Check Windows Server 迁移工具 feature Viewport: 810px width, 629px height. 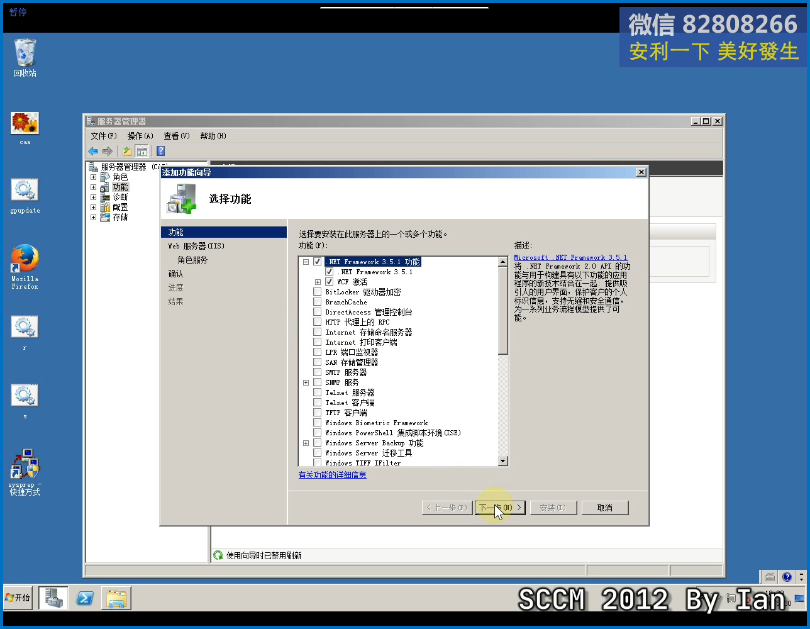coord(318,453)
